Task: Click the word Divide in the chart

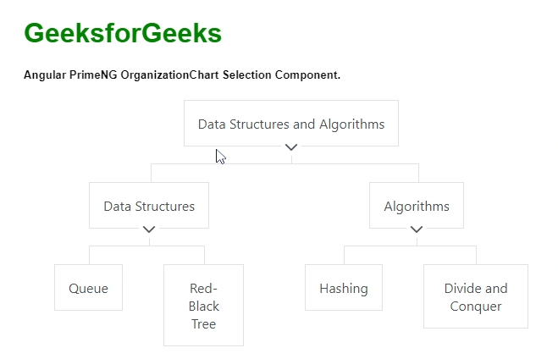Action: (463, 289)
